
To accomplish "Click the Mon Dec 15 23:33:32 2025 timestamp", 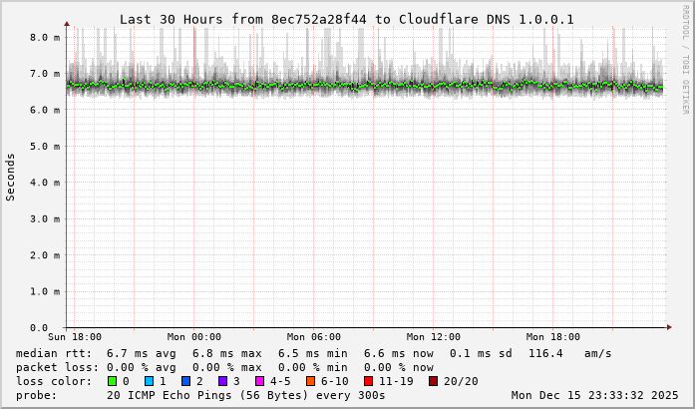I will pyautogui.click(x=594, y=395).
